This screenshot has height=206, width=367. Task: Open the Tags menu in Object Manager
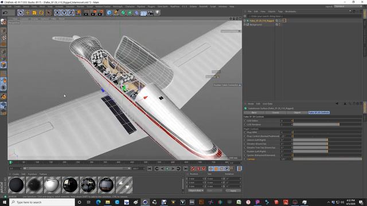point(280,11)
